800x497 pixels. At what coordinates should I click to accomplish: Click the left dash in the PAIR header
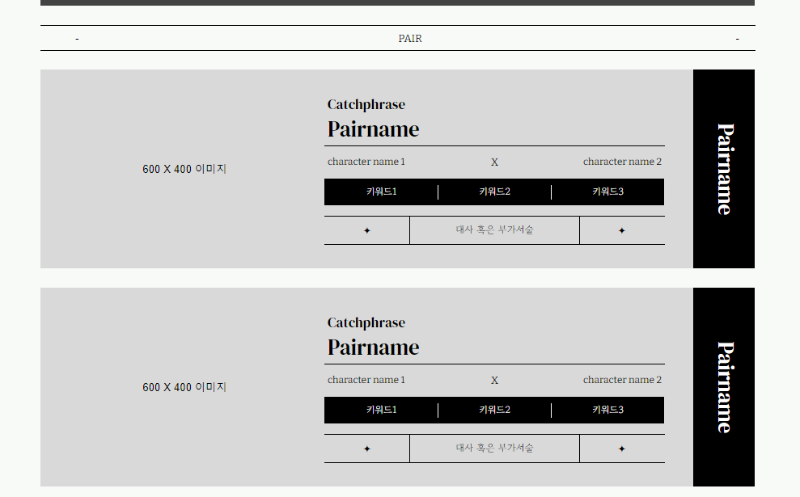pyautogui.click(x=77, y=39)
